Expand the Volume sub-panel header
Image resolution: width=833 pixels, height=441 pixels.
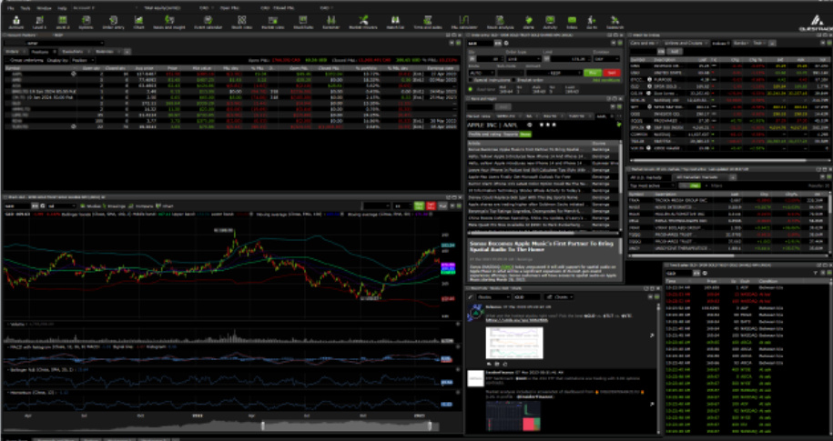click(x=17, y=323)
